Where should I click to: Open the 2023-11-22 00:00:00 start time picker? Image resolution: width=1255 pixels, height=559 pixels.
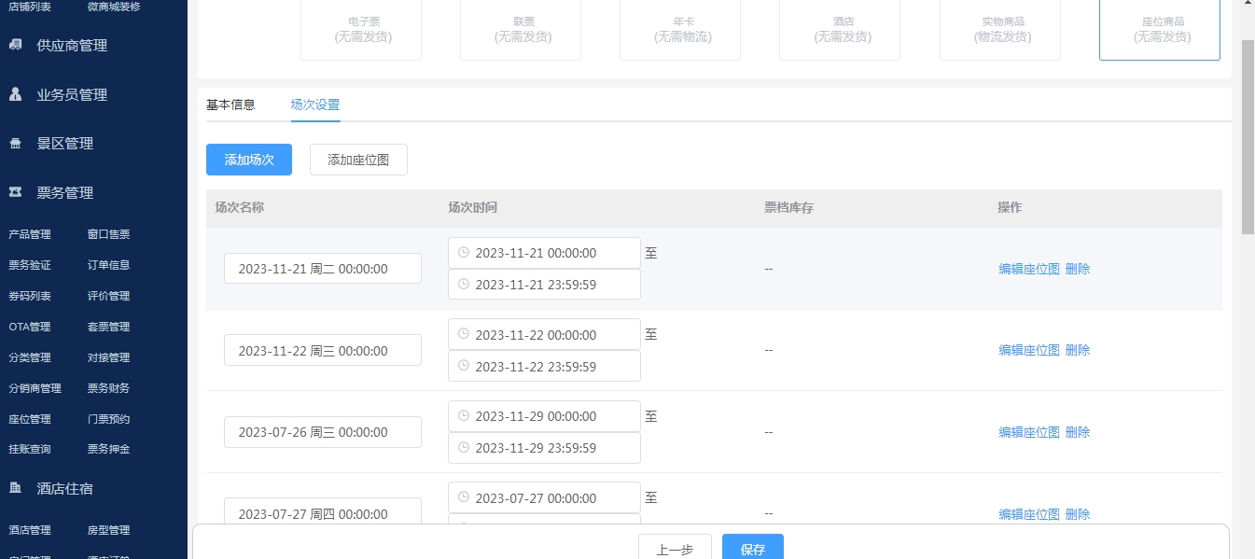tap(544, 335)
